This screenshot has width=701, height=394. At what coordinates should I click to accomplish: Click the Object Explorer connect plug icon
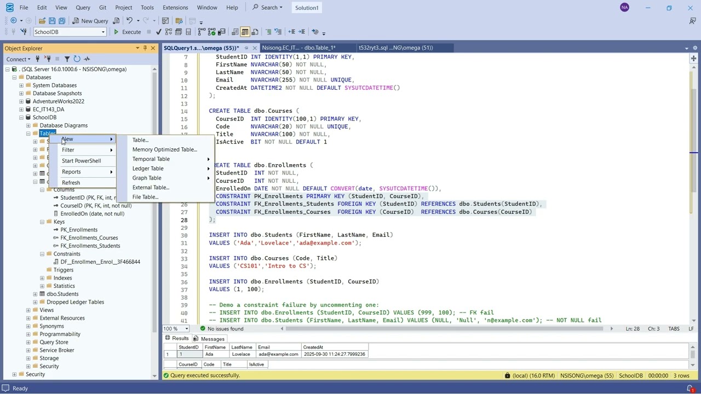click(38, 59)
